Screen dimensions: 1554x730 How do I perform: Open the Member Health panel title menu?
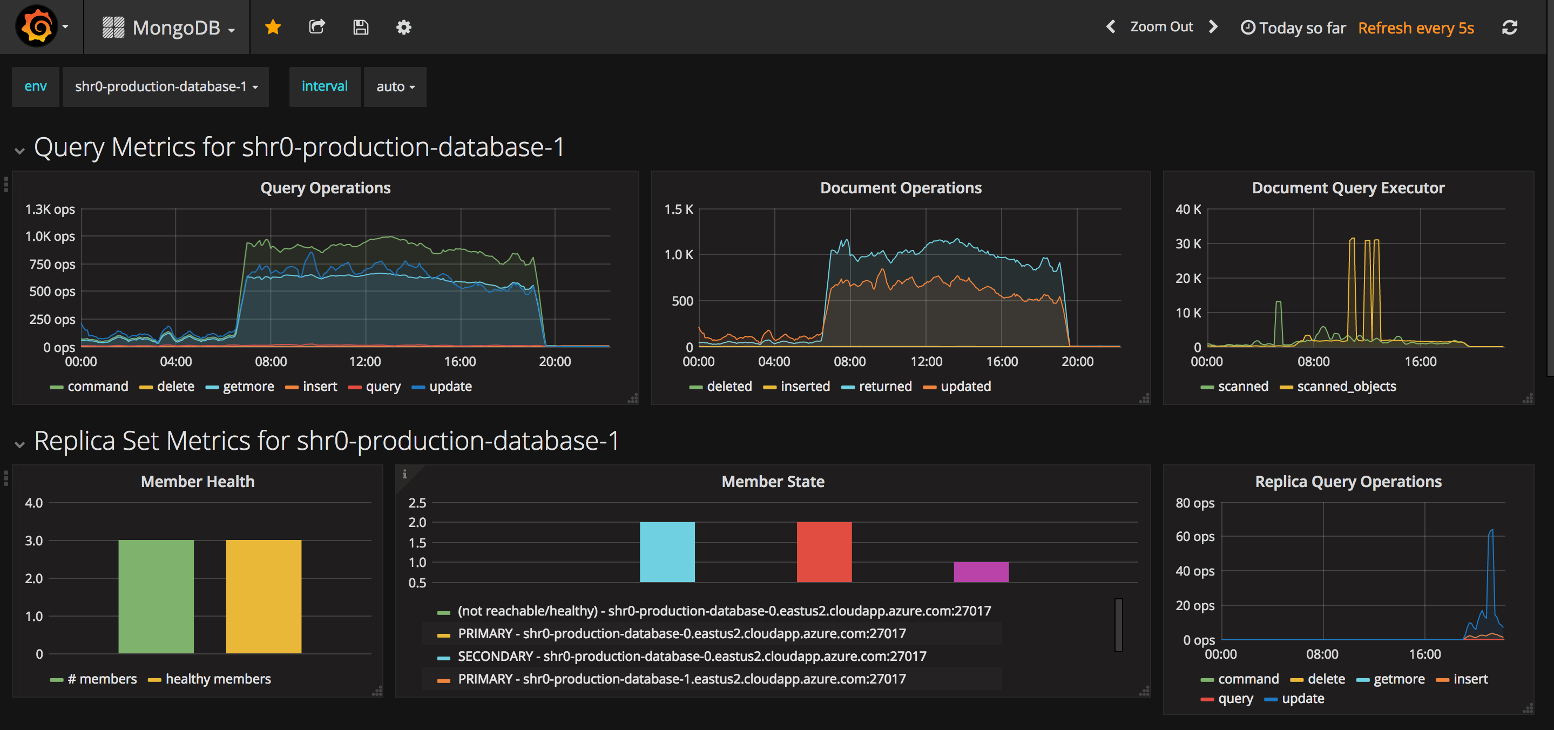(x=197, y=482)
